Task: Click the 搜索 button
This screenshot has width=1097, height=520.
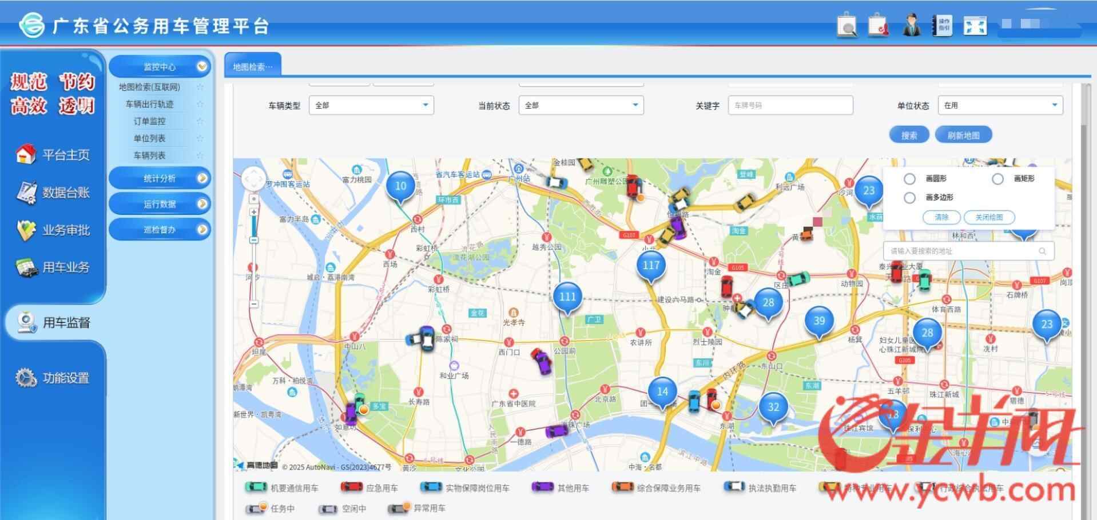Action: coord(909,135)
